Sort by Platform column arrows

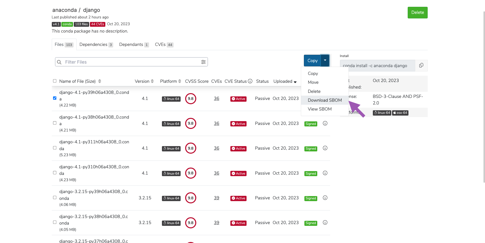click(180, 81)
